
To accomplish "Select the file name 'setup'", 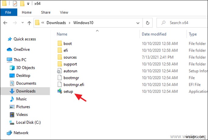I will tap(68, 91).
